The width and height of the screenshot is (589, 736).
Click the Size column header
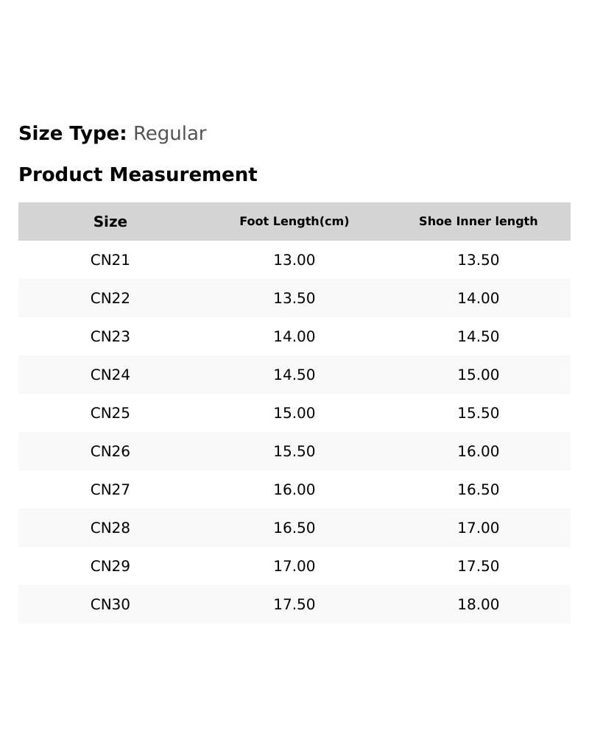coord(110,222)
